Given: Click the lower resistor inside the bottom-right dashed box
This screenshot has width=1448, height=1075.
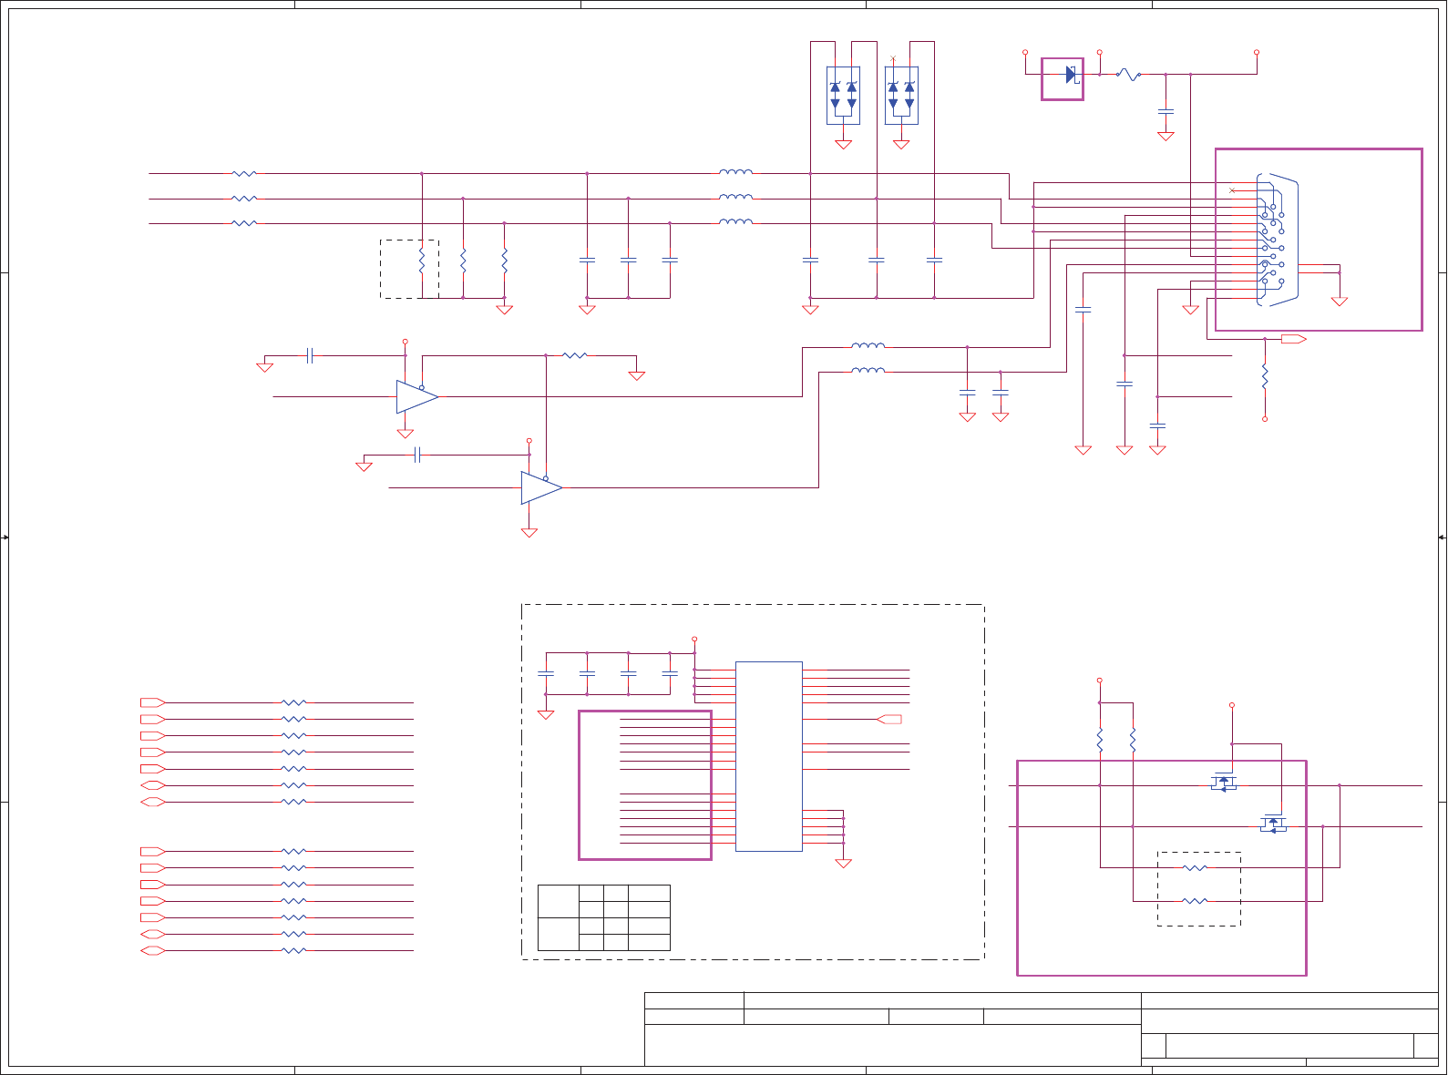Looking at the screenshot, I should click(1195, 901).
